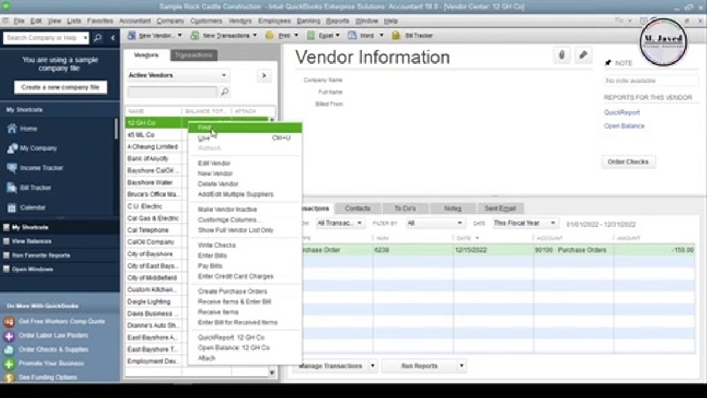This screenshot has height=398, width=707.
Task: Open the All Transactions show dropdown
Action: (x=340, y=223)
